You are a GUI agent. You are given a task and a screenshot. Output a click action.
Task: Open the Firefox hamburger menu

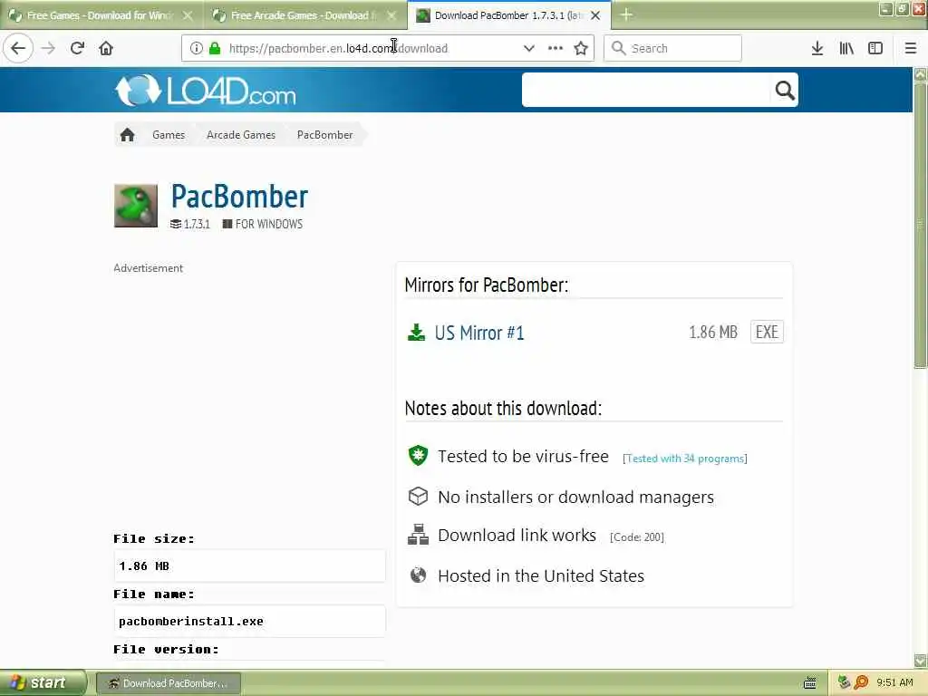(911, 48)
